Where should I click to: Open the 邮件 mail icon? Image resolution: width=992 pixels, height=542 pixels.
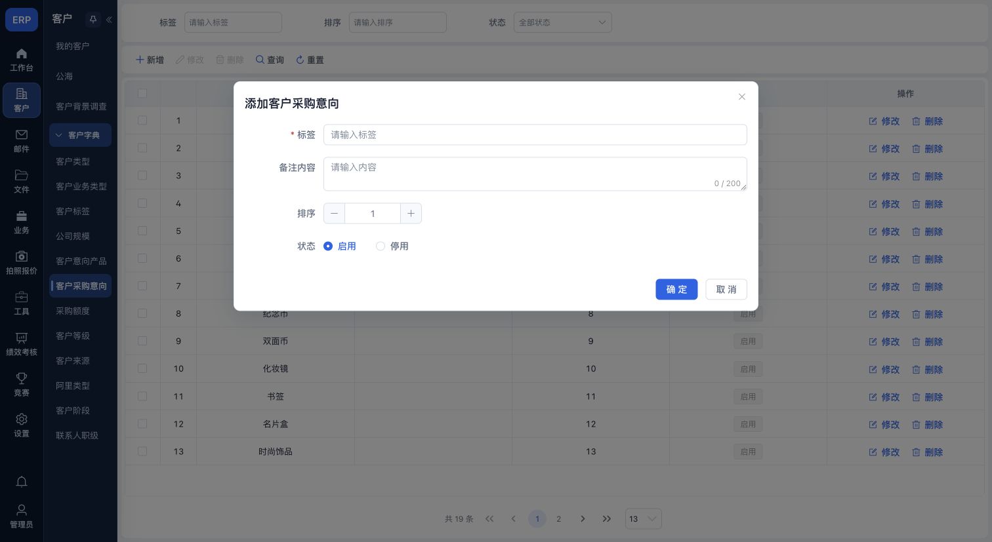[x=22, y=134]
